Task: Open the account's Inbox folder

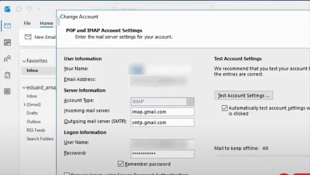Action: point(32,96)
